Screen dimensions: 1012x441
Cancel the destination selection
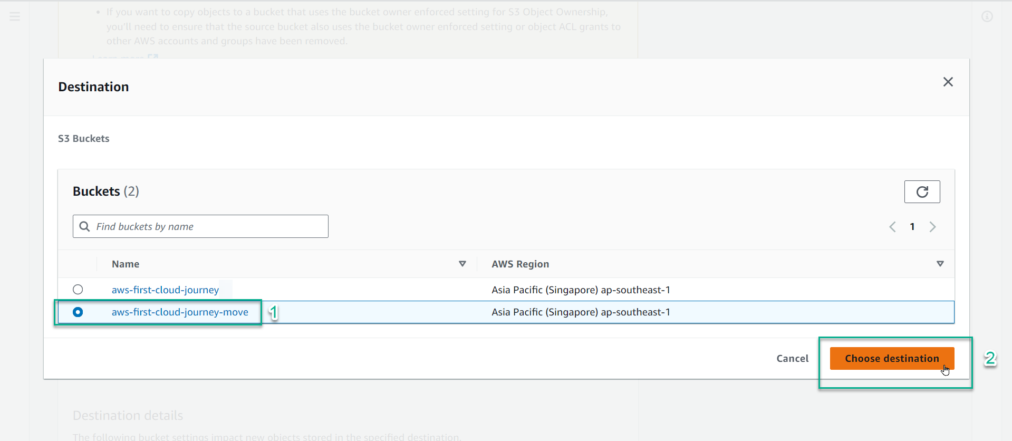[x=792, y=358]
